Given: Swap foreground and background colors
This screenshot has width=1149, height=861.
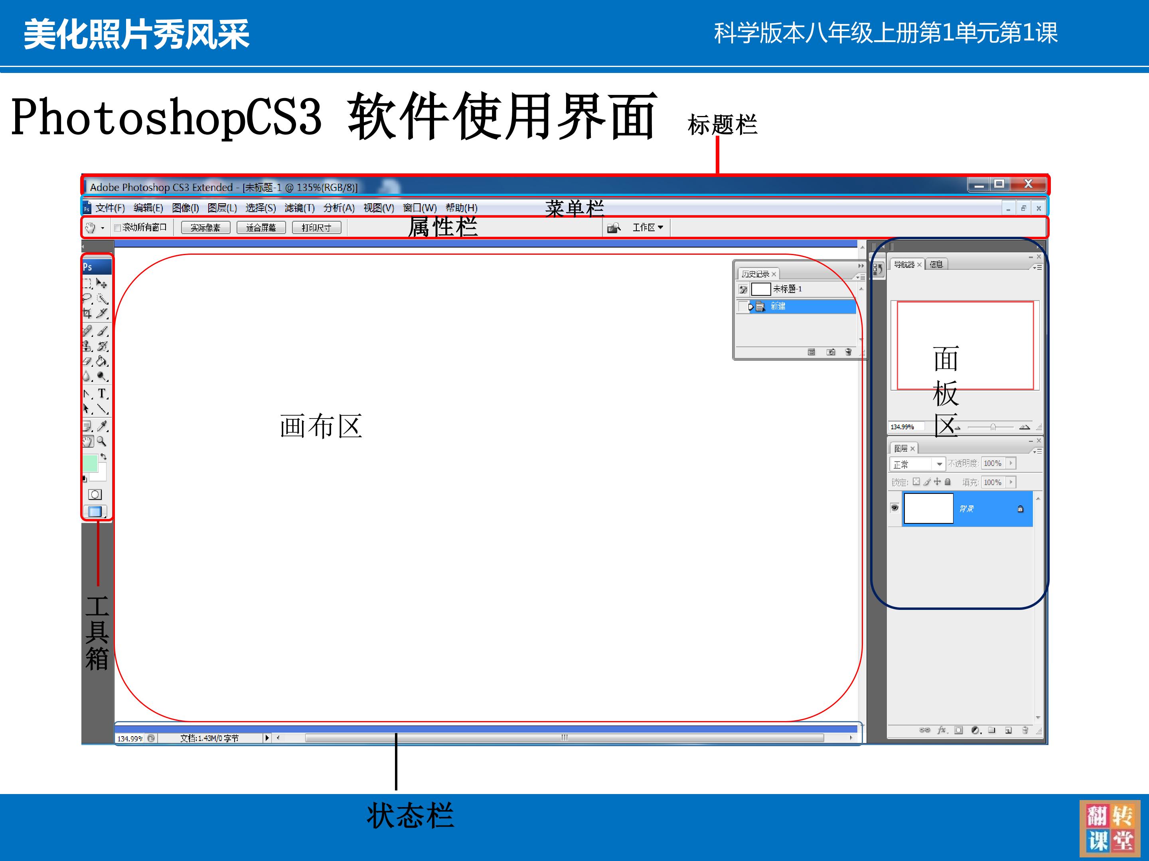Looking at the screenshot, I should [x=103, y=457].
